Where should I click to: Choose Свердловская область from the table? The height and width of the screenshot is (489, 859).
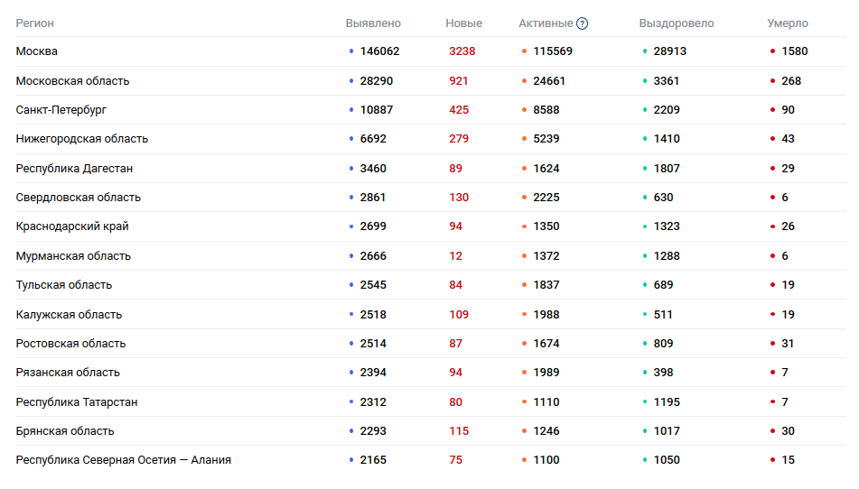[79, 198]
